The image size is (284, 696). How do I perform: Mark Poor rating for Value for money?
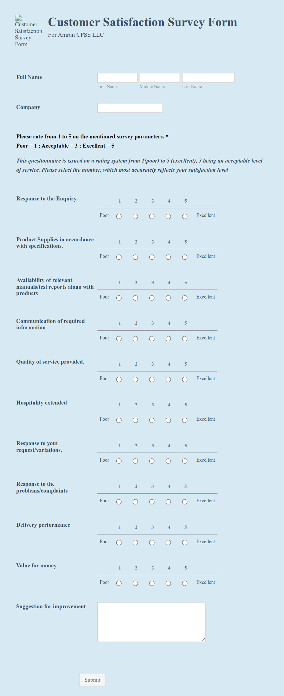pos(104,582)
